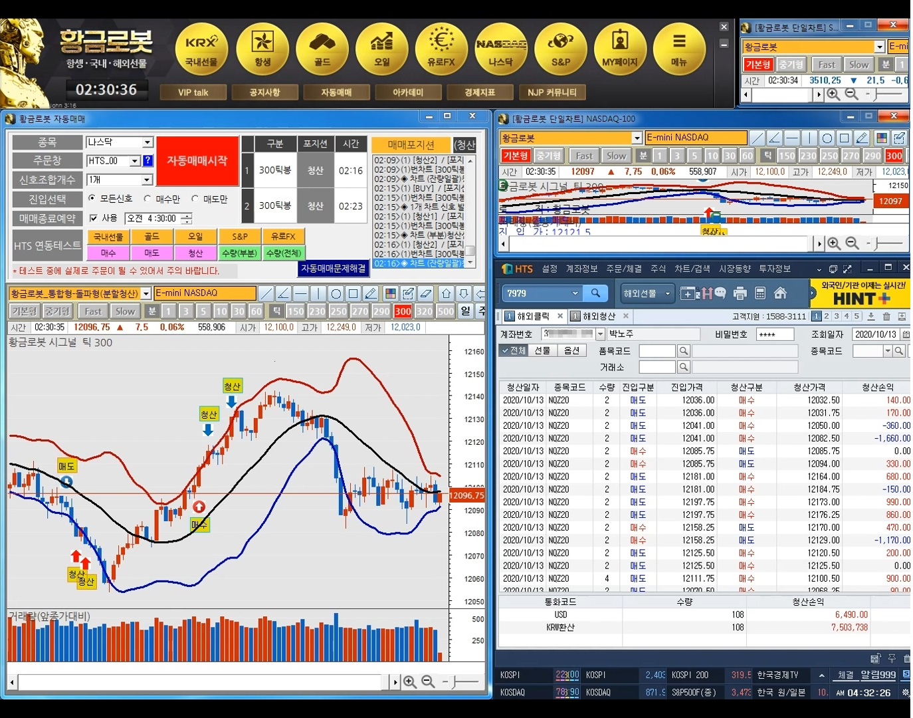This screenshot has width=913, height=718.
Task: Click up arrow icon in bottom chart toolbar
Action: (447, 294)
